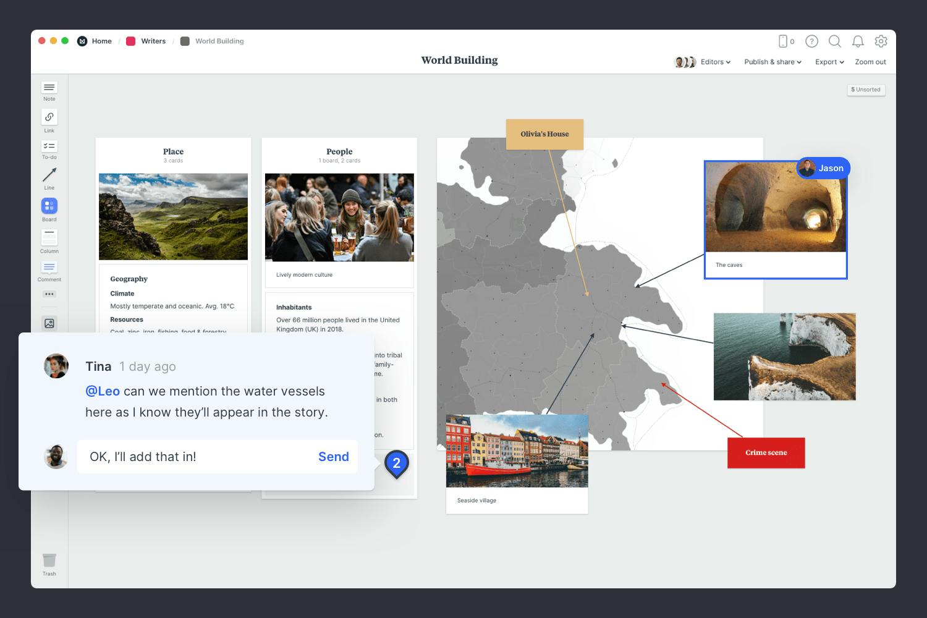Navigate to Home in breadcrumb
The width and height of the screenshot is (927, 618).
[x=101, y=41]
